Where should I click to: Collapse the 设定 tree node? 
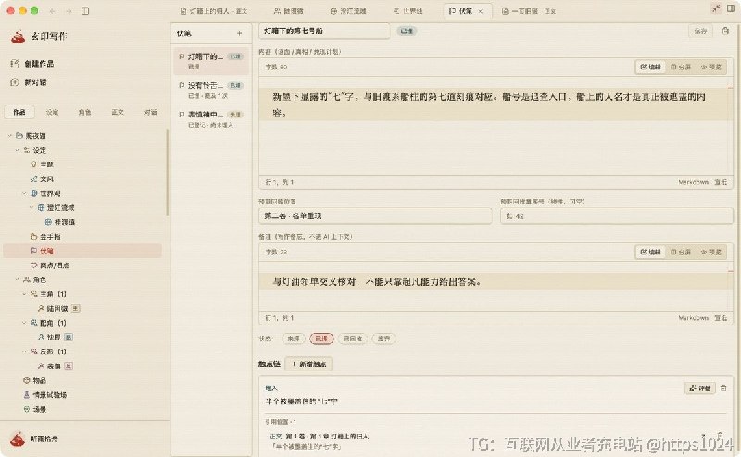(18, 150)
